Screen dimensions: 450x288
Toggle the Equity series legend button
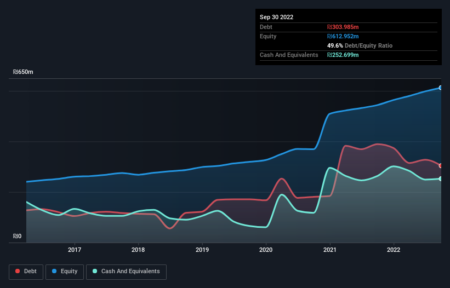pyautogui.click(x=65, y=272)
